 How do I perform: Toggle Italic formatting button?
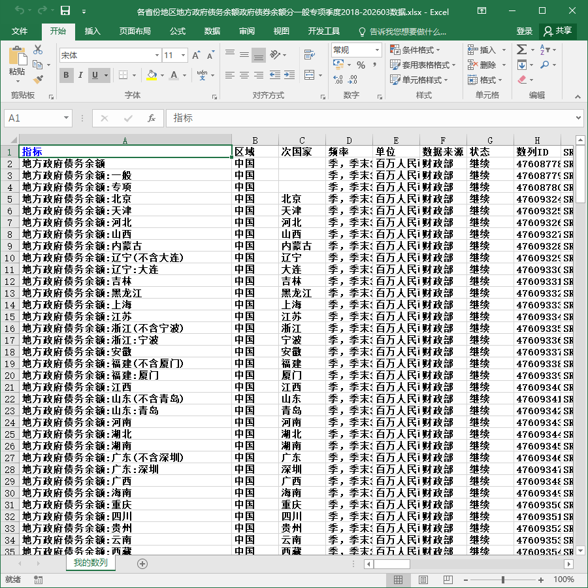[x=80, y=75]
